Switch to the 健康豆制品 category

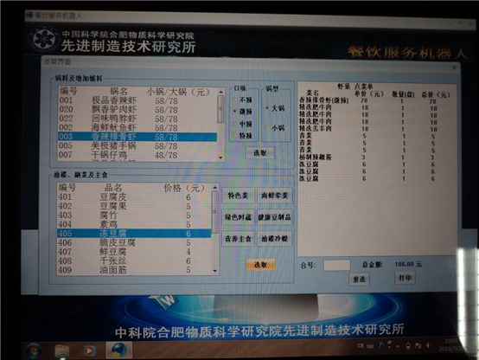(x=274, y=217)
